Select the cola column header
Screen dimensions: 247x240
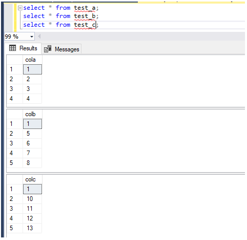[32, 60]
